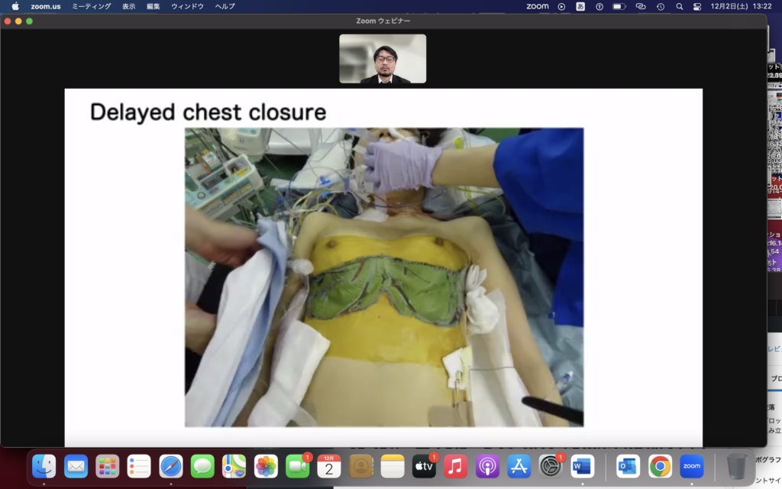
Task: Open Spotlight search in the menu bar
Action: coord(679,6)
